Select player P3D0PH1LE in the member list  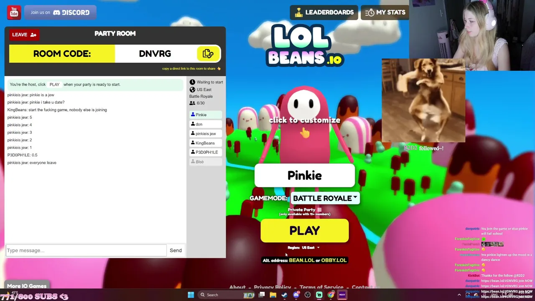pos(205,152)
